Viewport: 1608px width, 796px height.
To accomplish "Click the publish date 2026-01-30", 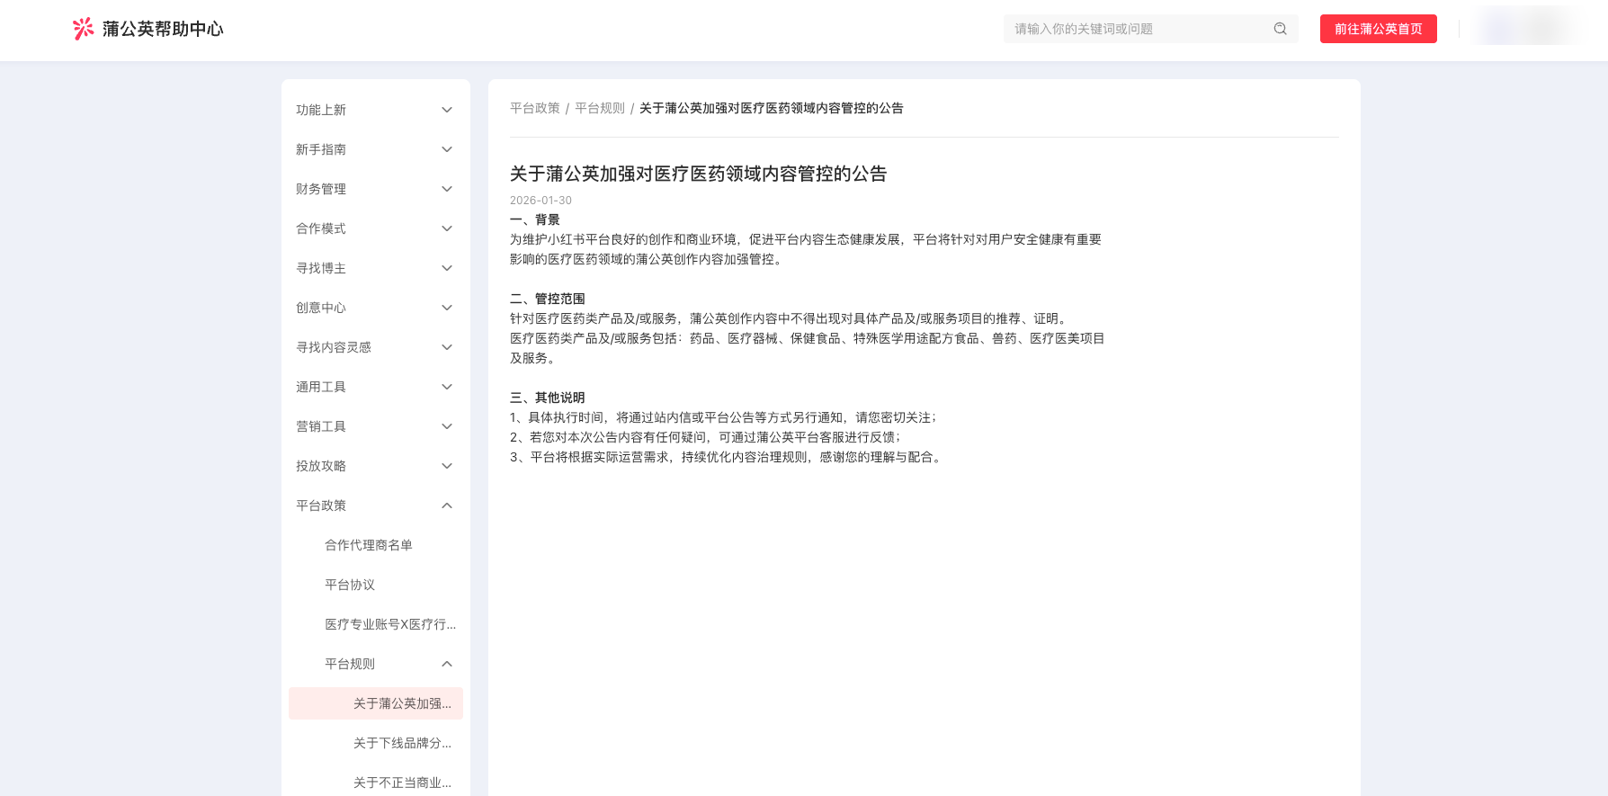I will pyautogui.click(x=540, y=201).
